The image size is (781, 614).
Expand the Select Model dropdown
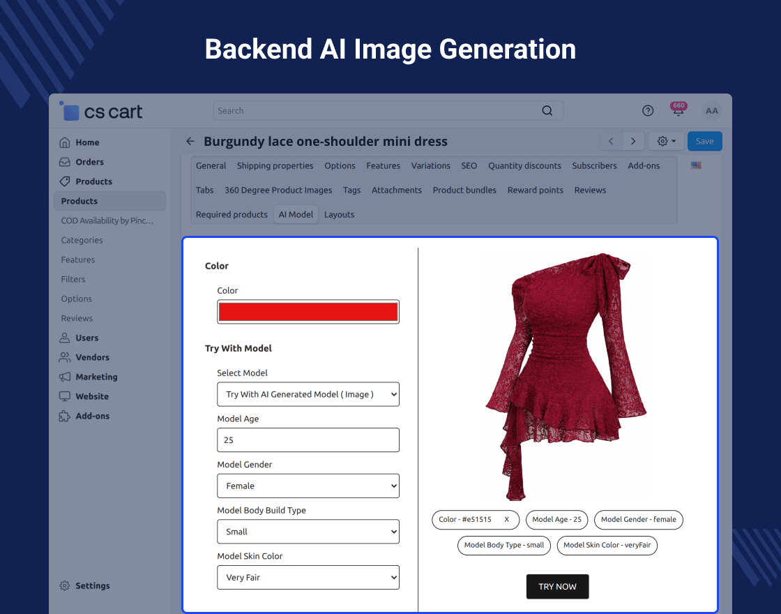coord(308,394)
